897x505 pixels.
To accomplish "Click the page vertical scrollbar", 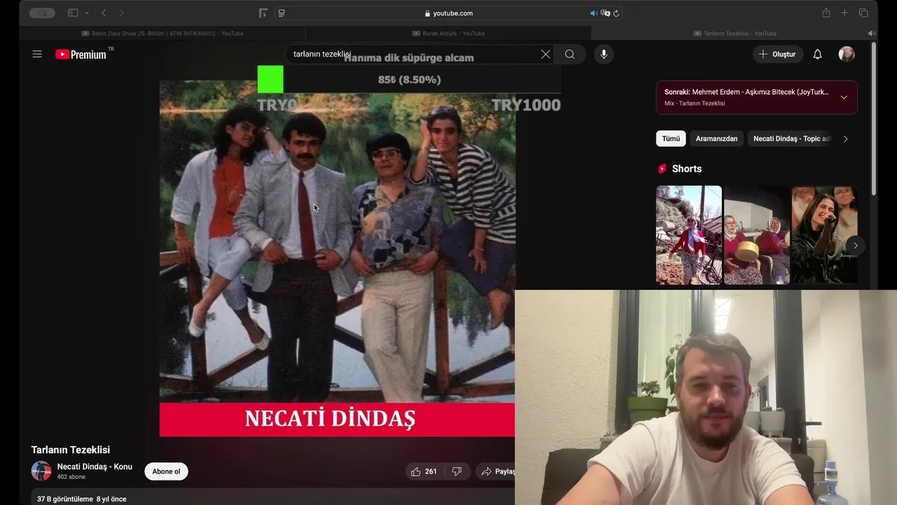I will [874, 119].
